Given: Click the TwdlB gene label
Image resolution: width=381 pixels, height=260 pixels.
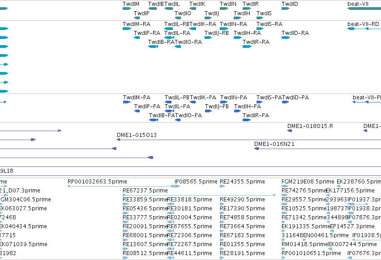Looking at the screenshot, I should pos(156,4).
